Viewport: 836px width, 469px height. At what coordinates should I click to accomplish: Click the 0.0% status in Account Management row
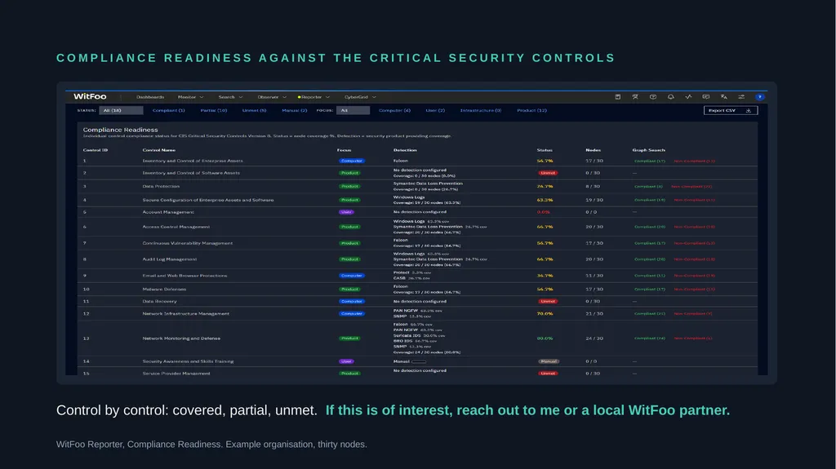coord(543,212)
